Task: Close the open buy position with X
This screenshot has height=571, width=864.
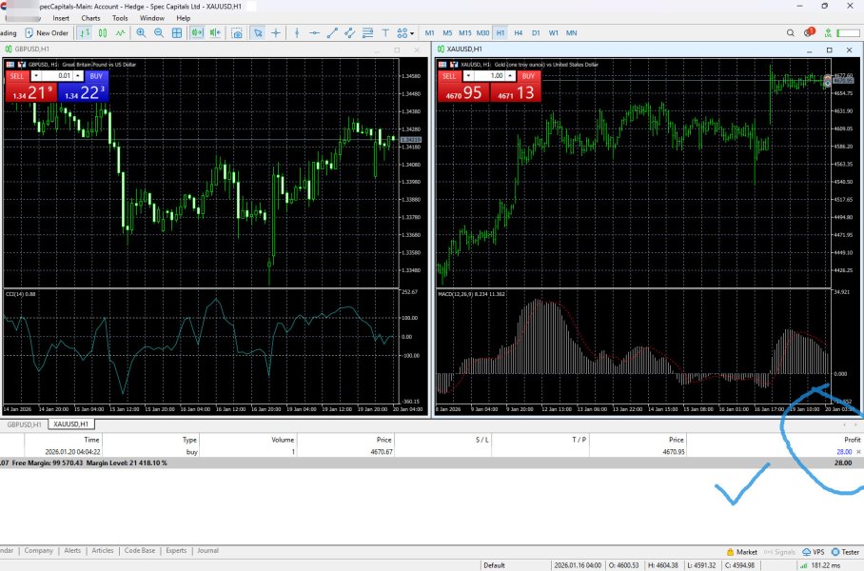Action: [858, 451]
